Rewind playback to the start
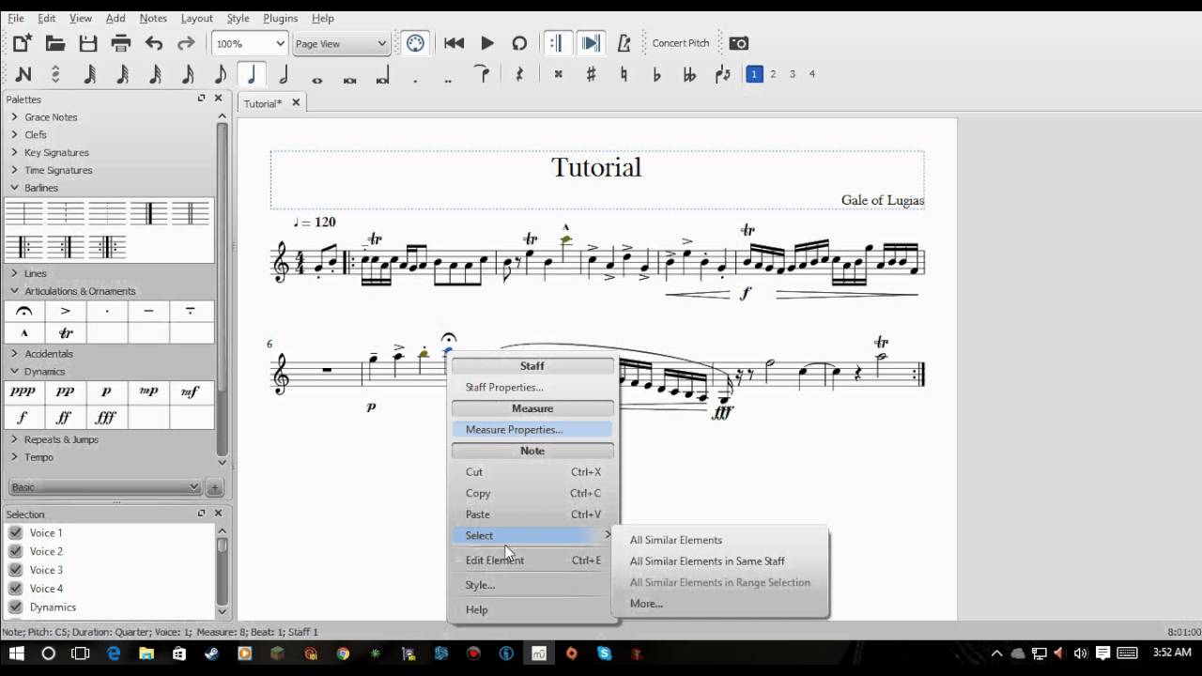Image resolution: width=1202 pixels, height=676 pixels. [x=454, y=43]
